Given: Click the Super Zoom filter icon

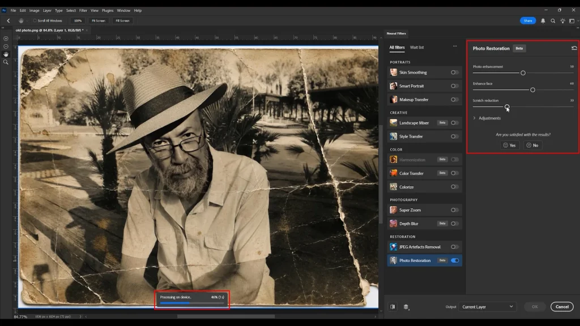Looking at the screenshot, I should click(x=393, y=210).
